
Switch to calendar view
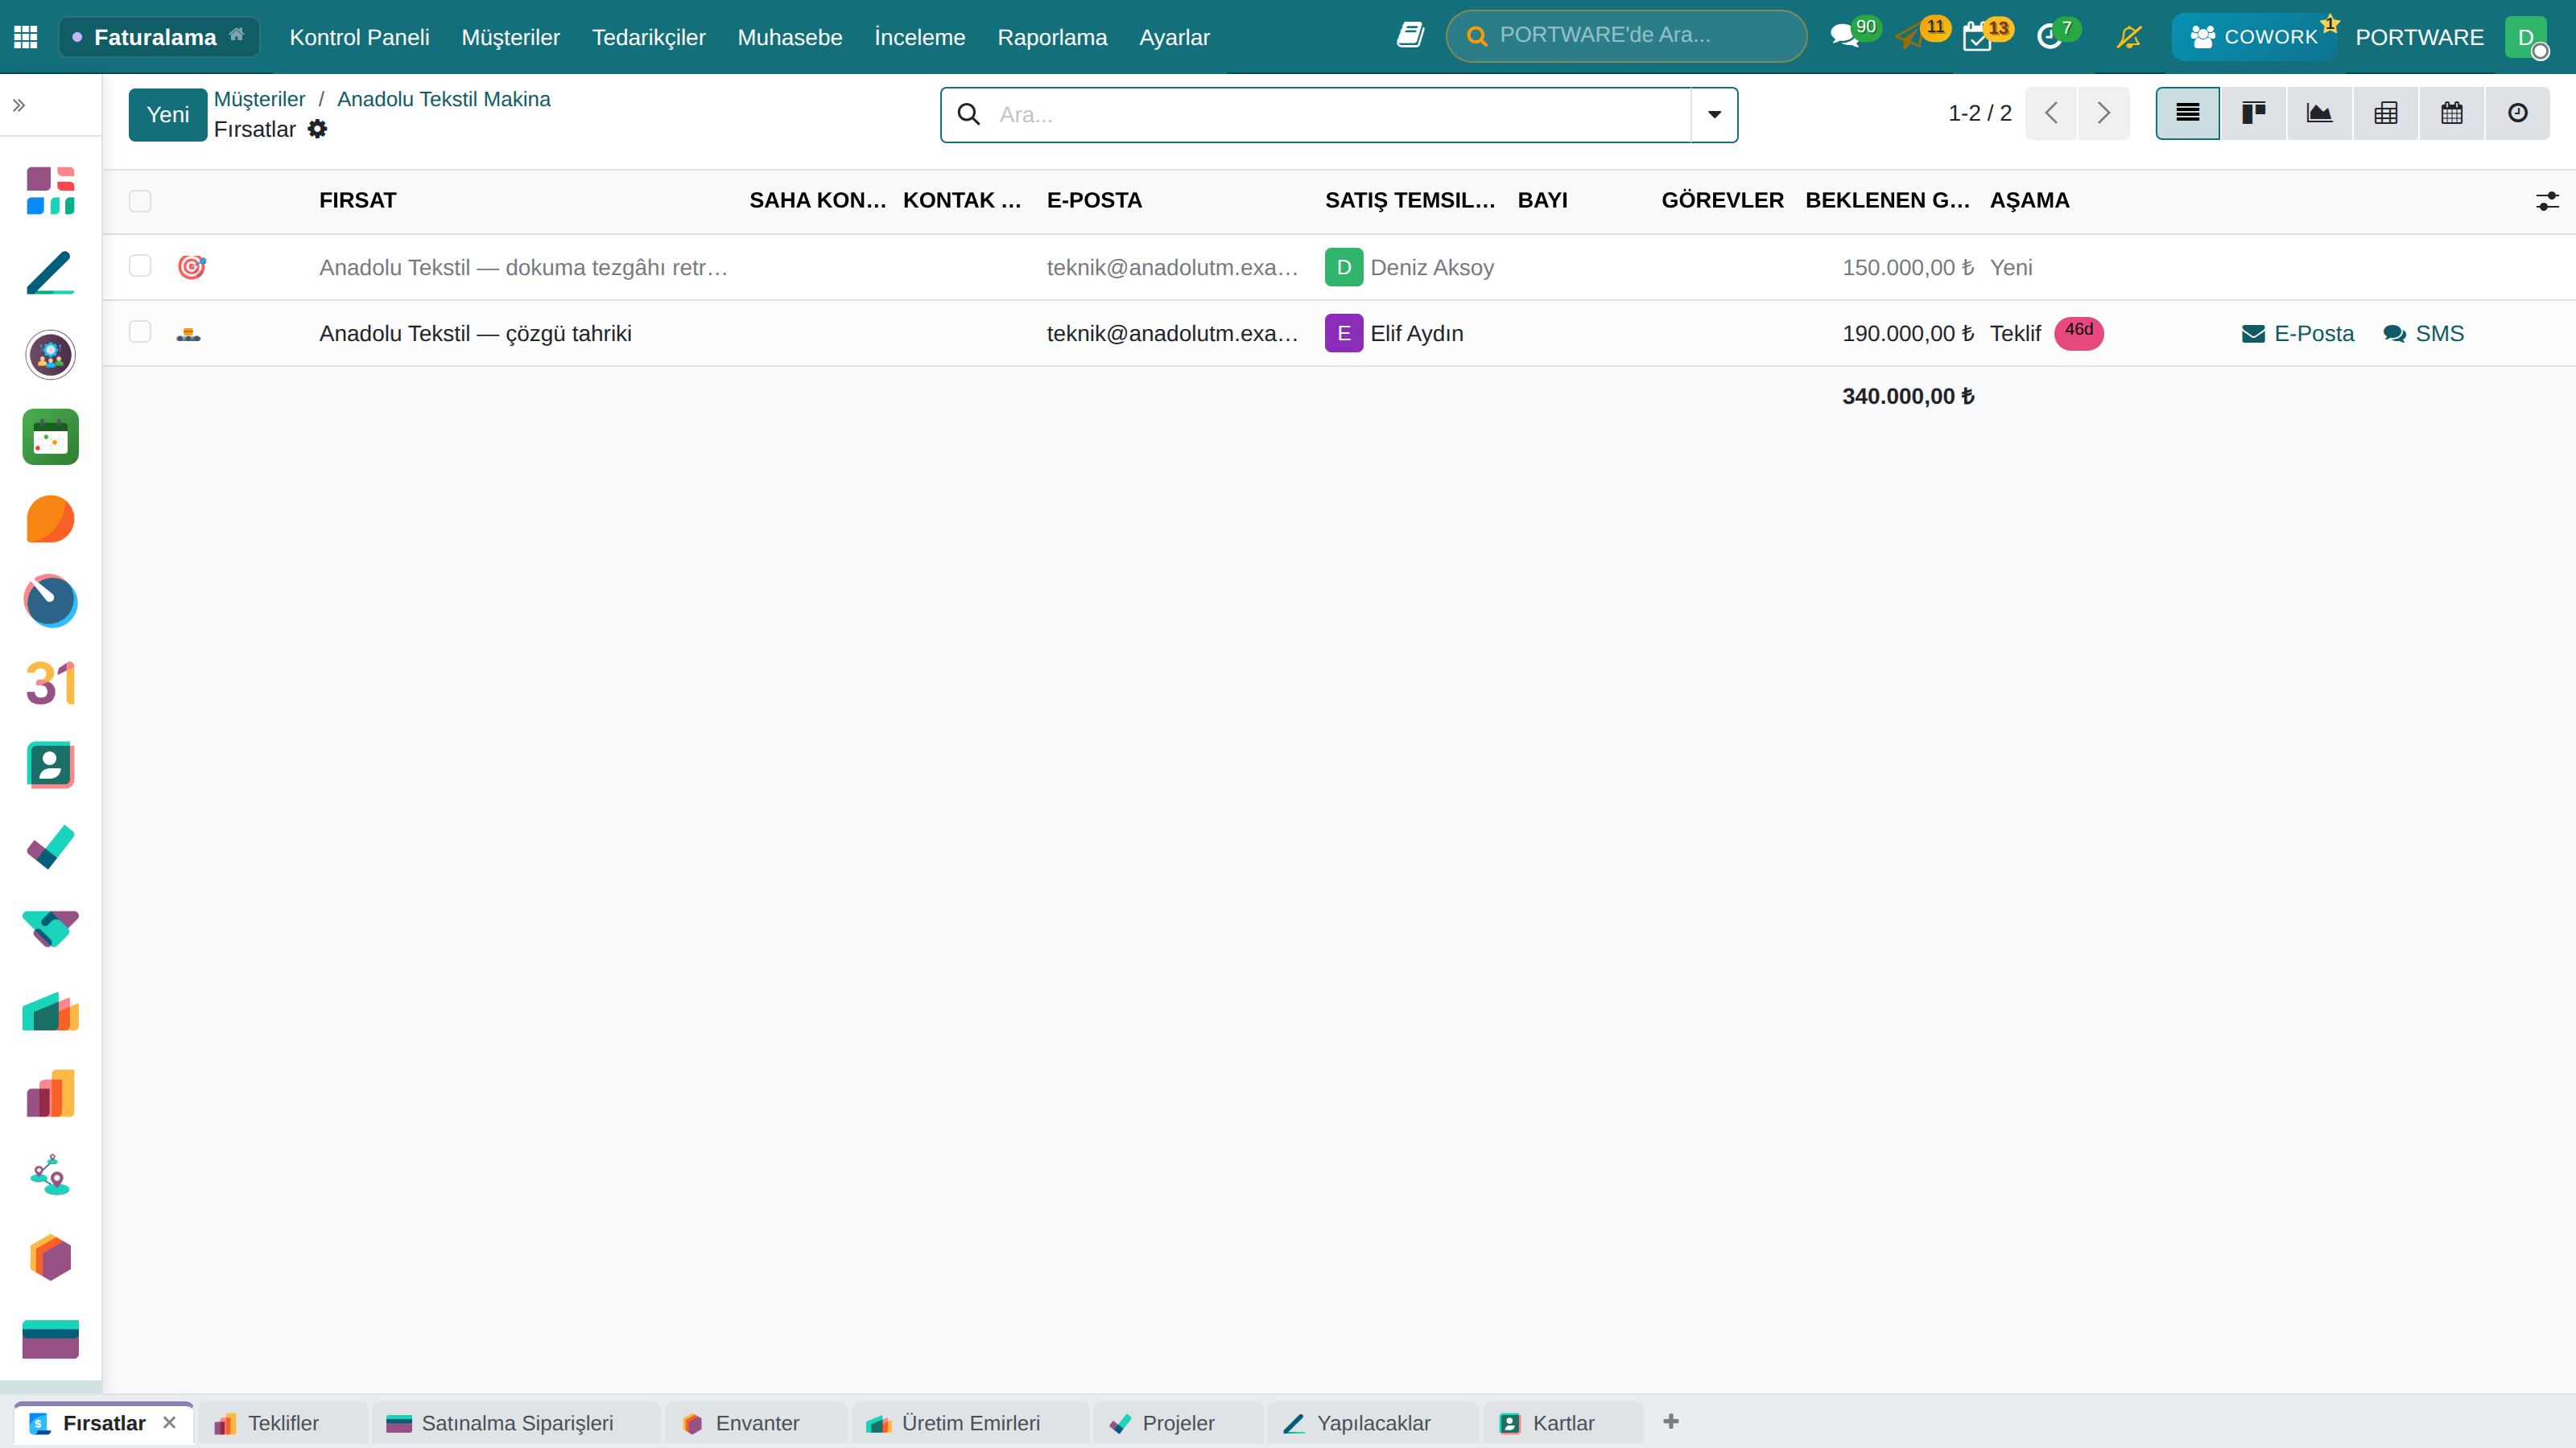(2451, 113)
